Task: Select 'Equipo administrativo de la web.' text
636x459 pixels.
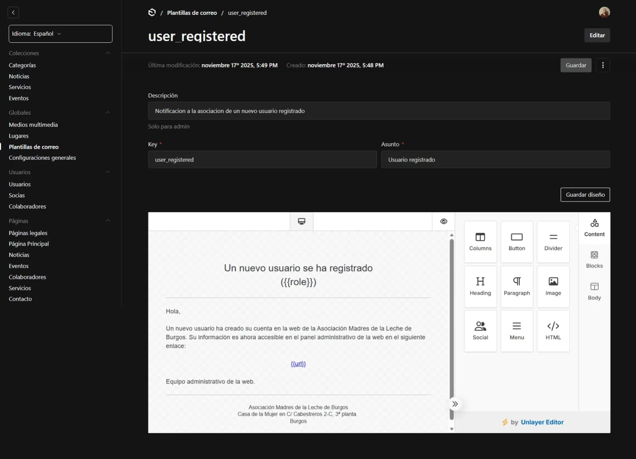Action: [x=210, y=381]
